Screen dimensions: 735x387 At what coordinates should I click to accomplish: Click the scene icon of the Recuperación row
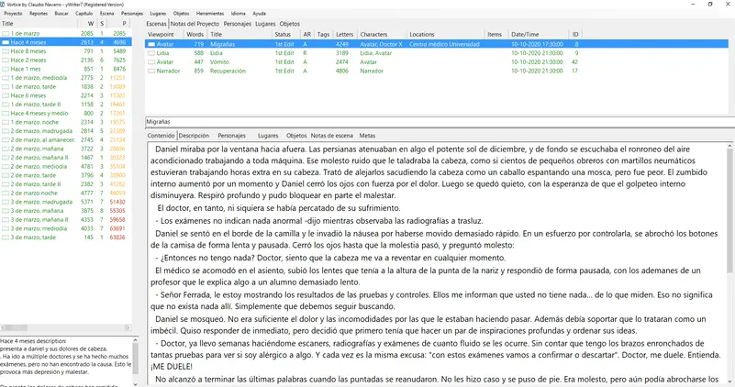coord(151,72)
